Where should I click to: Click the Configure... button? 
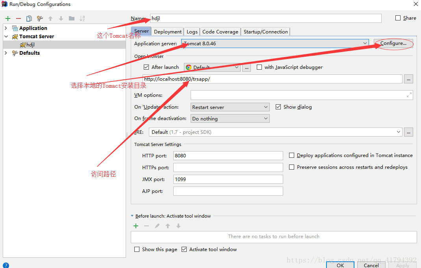tap(393, 43)
